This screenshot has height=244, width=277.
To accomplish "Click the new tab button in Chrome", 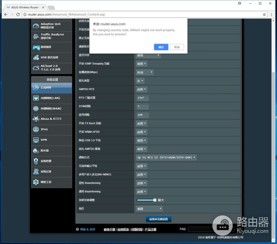I will click(x=51, y=7).
